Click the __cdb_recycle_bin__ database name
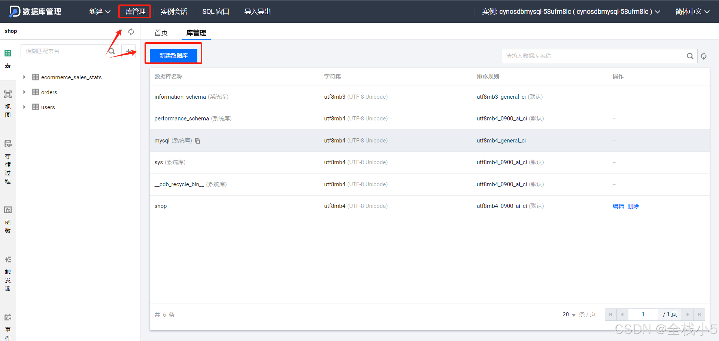719x341 pixels. tap(179, 184)
